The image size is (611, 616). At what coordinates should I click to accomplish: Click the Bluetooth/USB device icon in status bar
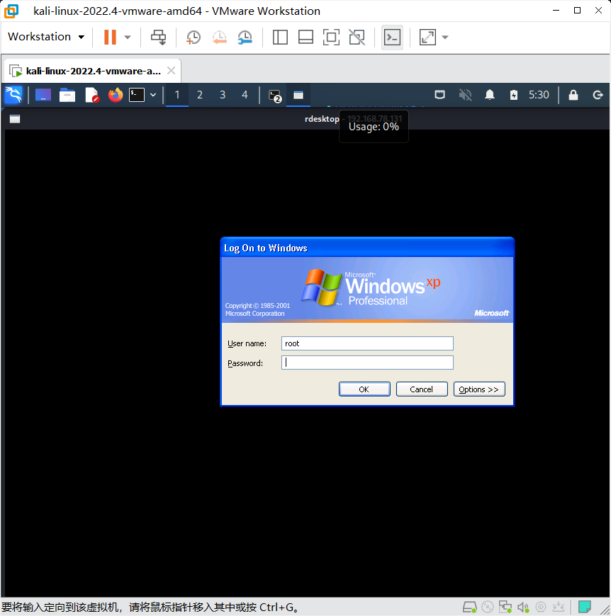559,608
